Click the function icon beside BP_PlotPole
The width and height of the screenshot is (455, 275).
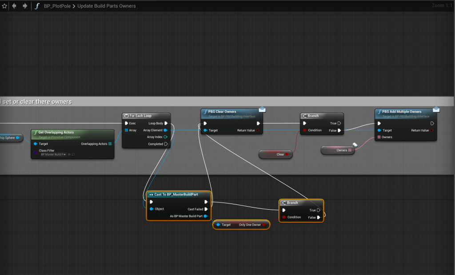coord(38,6)
